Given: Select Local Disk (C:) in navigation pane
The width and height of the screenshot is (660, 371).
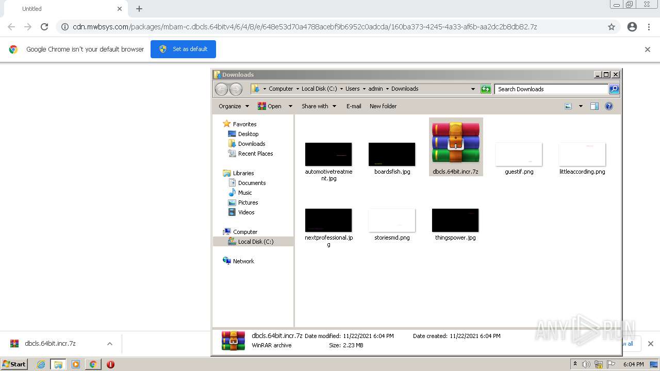Looking at the screenshot, I should pos(256,242).
